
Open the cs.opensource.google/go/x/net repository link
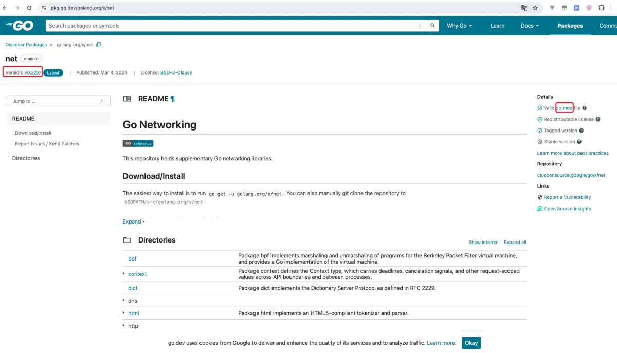571,175
